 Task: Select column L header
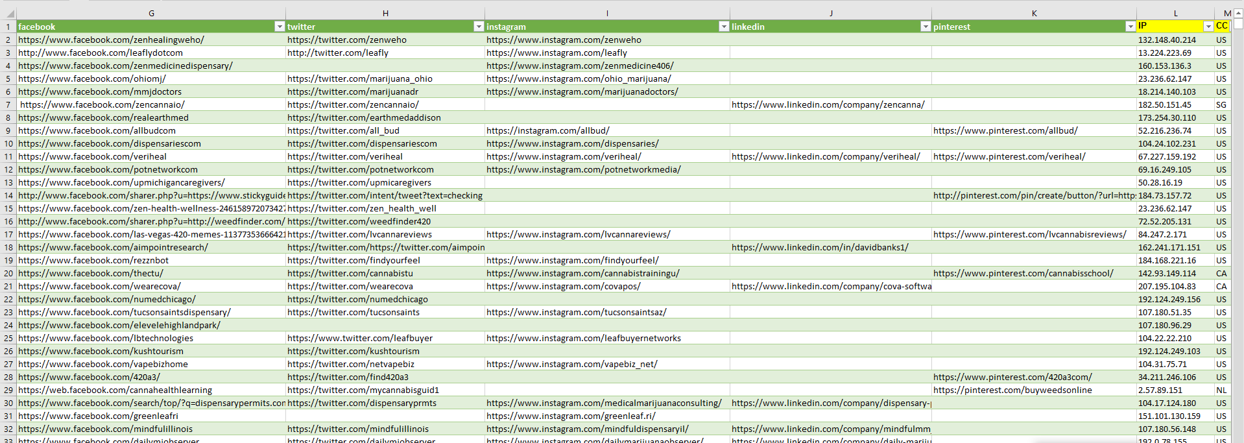click(1175, 13)
